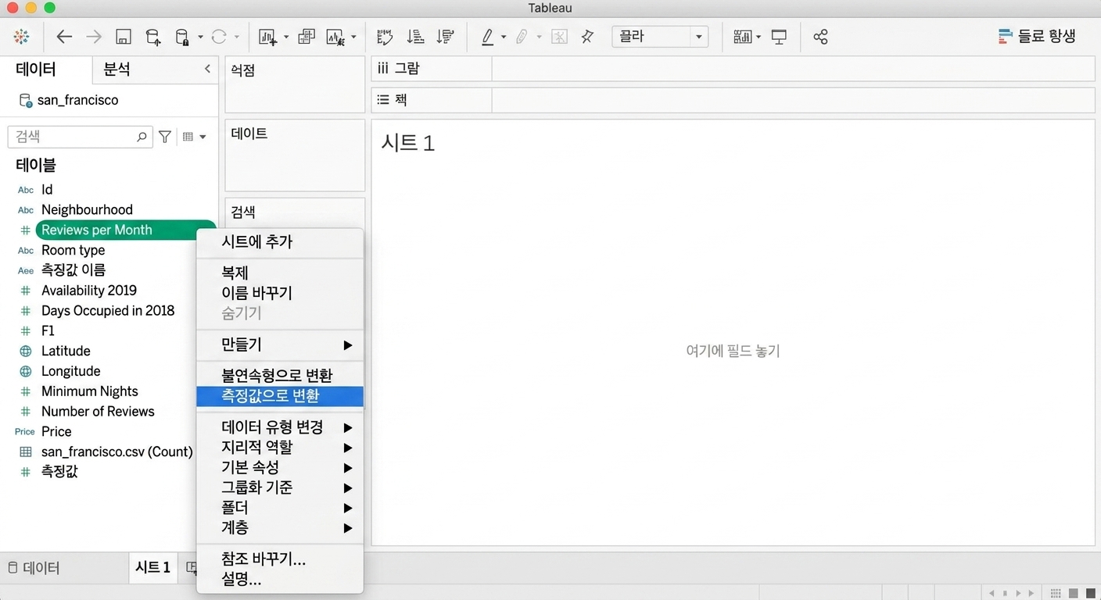Click the Neighbourhood field
This screenshot has height=600, width=1101.
(x=87, y=209)
